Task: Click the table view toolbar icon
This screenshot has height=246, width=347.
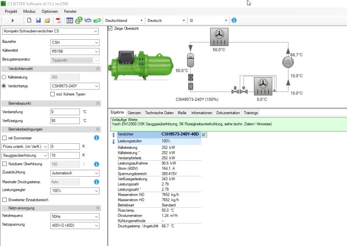Action: pos(69,21)
